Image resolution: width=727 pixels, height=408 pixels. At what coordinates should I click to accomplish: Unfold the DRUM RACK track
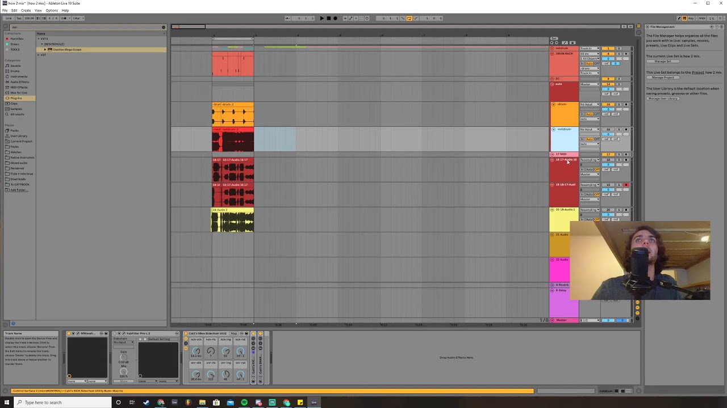tap(552, 54)
